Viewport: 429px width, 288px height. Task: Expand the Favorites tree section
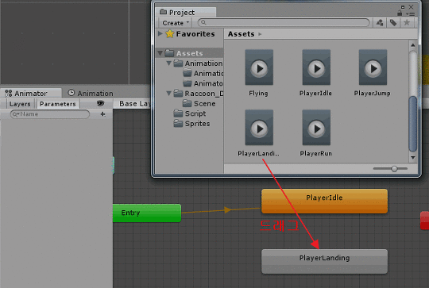[160, 33]
